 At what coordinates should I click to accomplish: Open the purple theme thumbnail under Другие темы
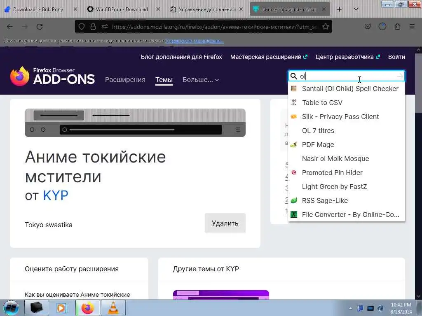(221, 295)
